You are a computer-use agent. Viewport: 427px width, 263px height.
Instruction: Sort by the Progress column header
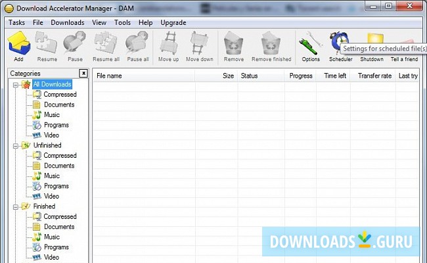click(300, 76)
